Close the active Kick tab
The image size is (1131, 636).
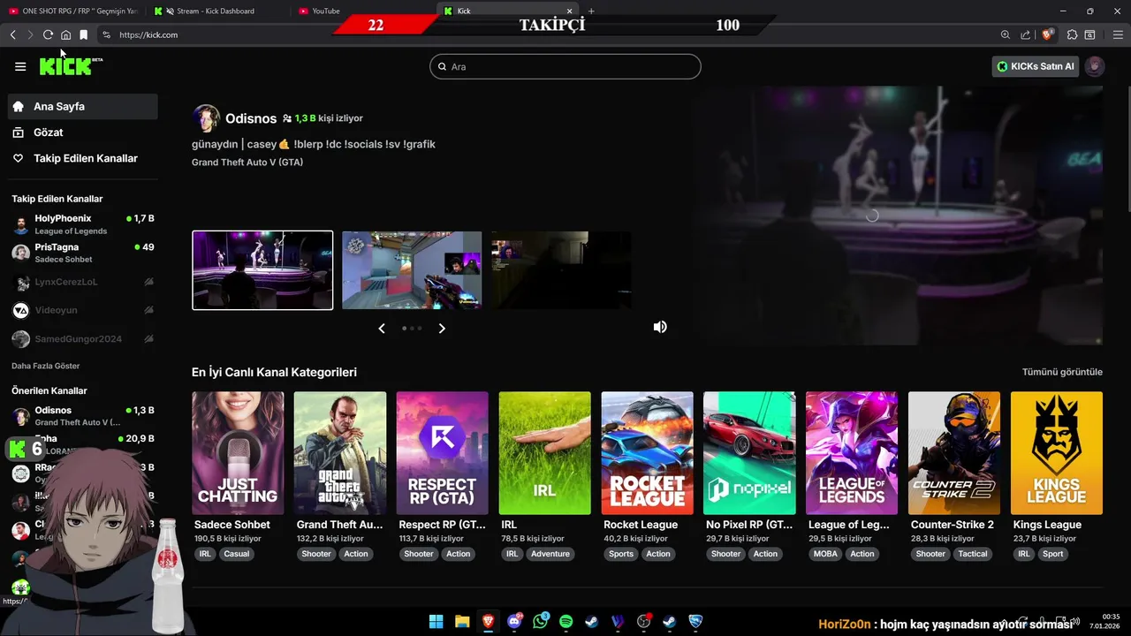[x=569, y=11]
